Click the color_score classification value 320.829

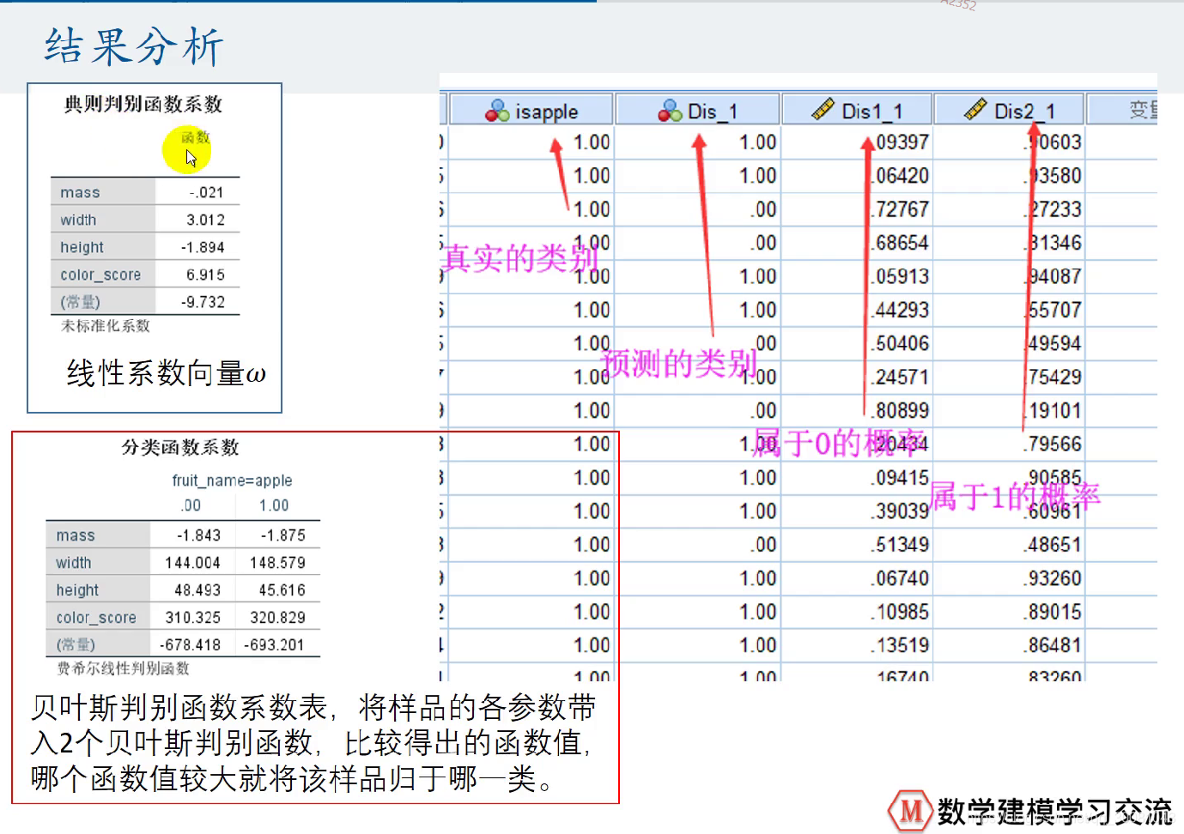[x=277, y=618]
